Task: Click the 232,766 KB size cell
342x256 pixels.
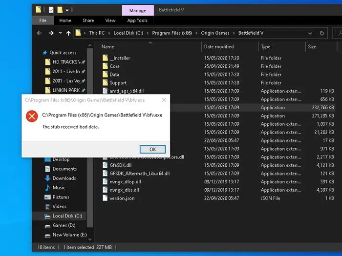Action: [323, 108]
